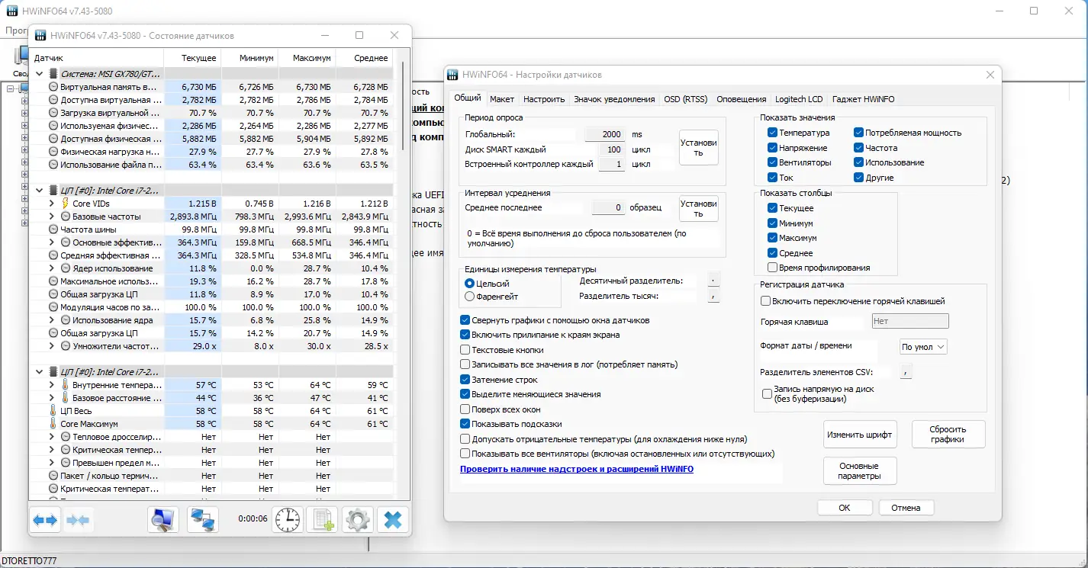
Task: Click the round gauge icon beside Ядер использование
Action: (x=66, y=268)
